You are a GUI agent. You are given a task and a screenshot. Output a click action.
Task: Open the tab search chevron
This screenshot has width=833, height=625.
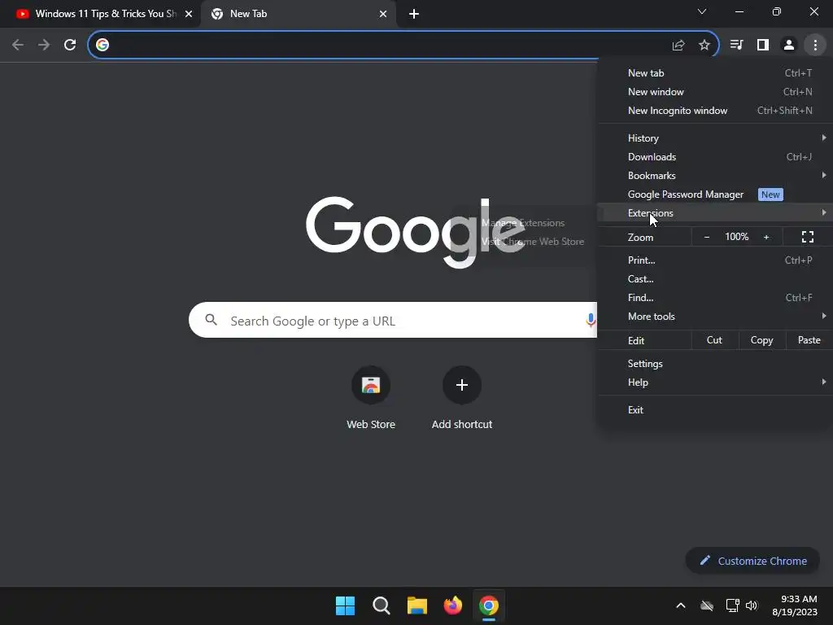(x=702, y=11)
